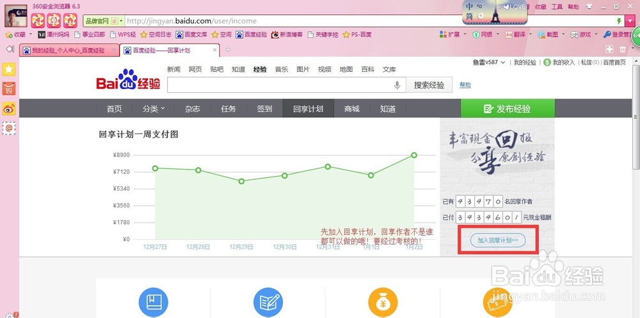
Task: Open the mail @ sidebar icon
Action: (x=9, y=128)
